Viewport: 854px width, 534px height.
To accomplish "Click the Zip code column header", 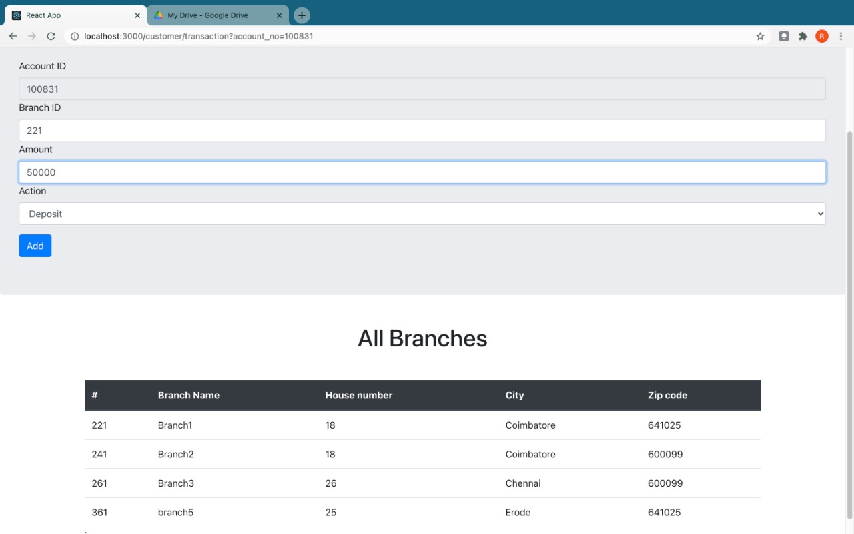I will 667,395.
